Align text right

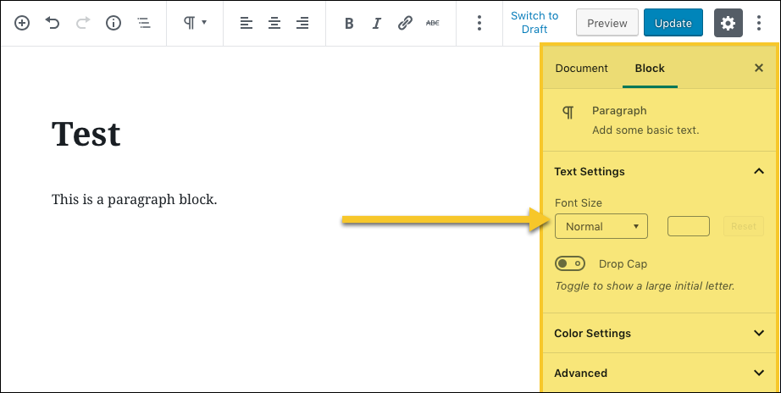point(302,23)
